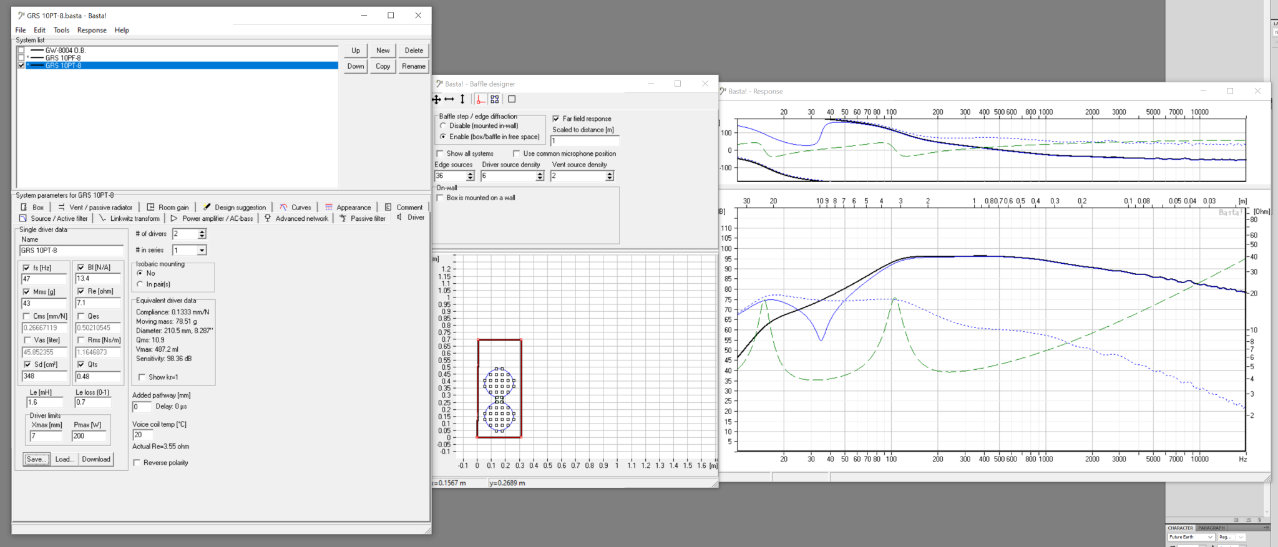Open the Design suggestion pencil icon tab

tap(207, 207)
